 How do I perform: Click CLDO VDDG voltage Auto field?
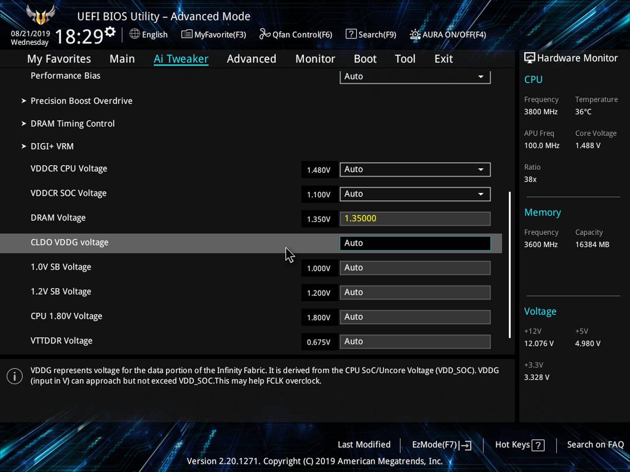[415, 243]
